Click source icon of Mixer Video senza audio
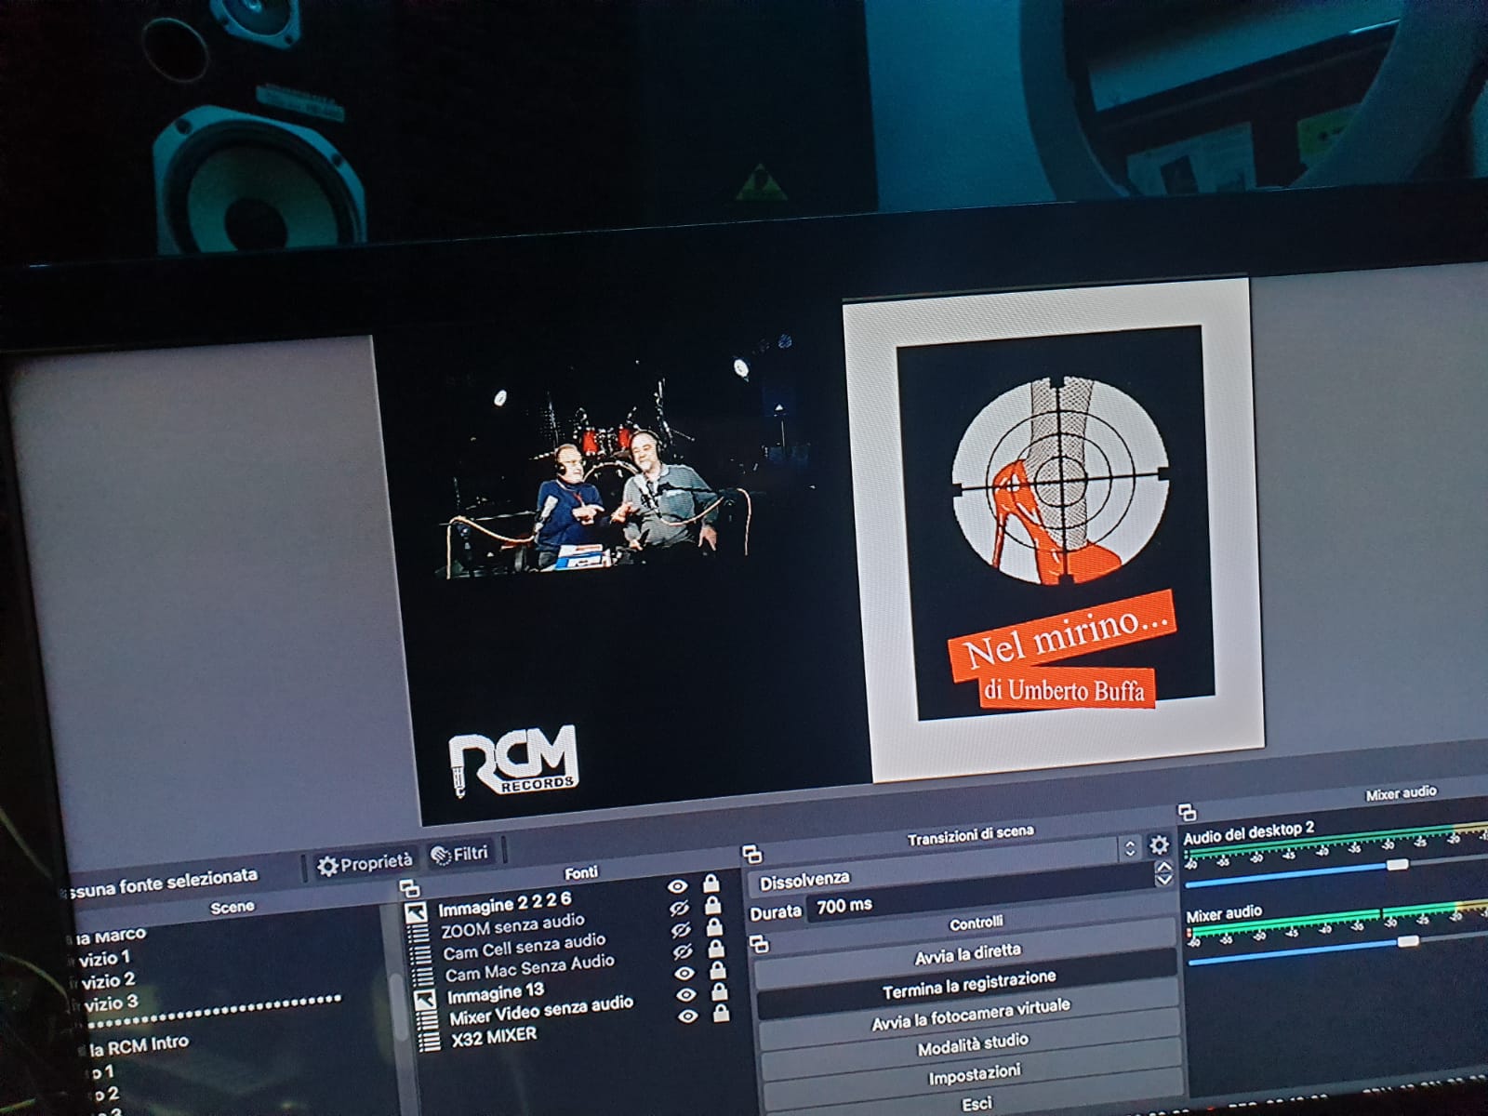Screen dimensions: 1488x1116 click(428, 1021)
